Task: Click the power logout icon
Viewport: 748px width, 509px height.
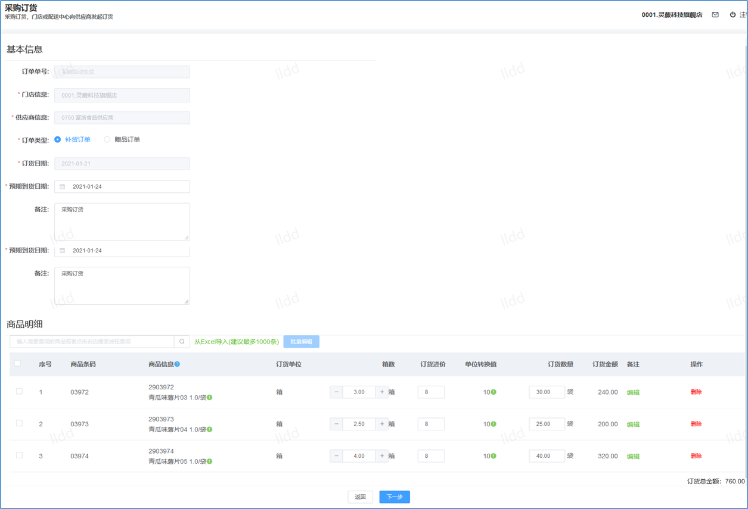Action: tap(733, 15)
